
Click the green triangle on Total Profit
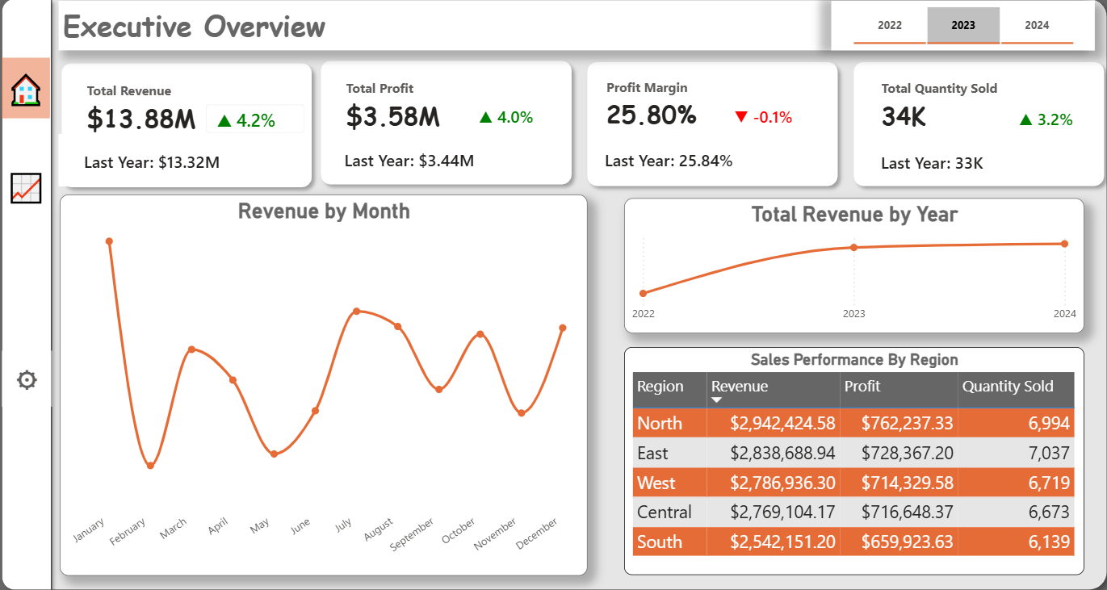tap(485, 117)
